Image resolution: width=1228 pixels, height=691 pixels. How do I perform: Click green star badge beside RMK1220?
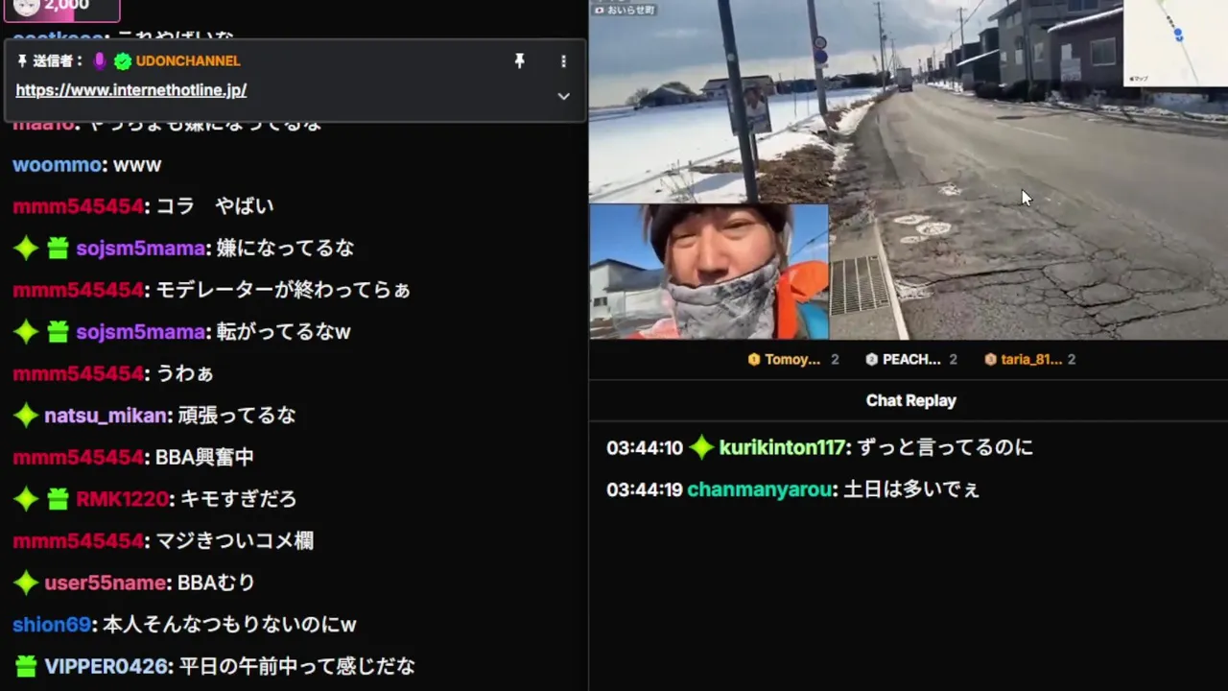[26, 499]
